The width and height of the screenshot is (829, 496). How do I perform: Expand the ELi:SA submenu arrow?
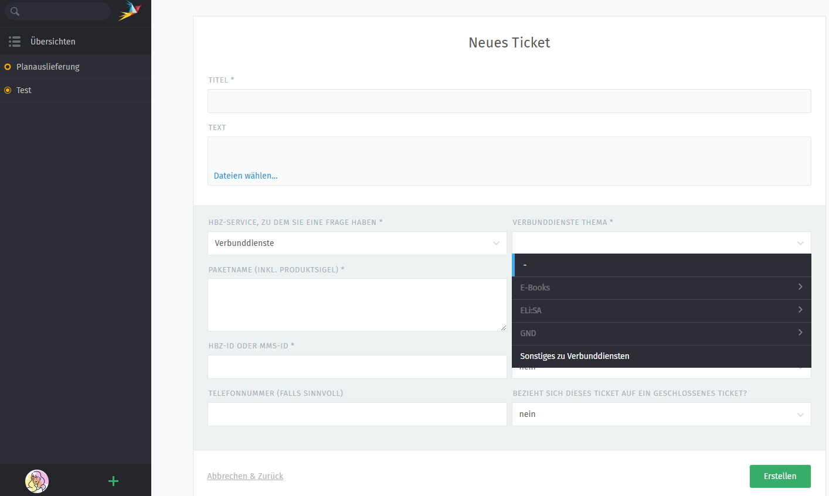800,310
